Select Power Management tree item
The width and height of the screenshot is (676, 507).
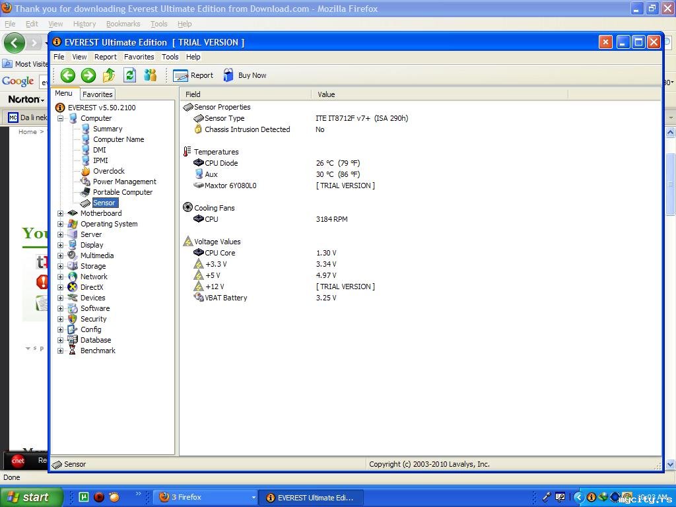click(124, 182)
